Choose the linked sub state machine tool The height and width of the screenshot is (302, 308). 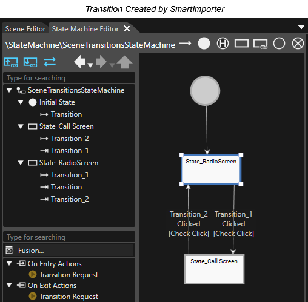pos(260,44)
